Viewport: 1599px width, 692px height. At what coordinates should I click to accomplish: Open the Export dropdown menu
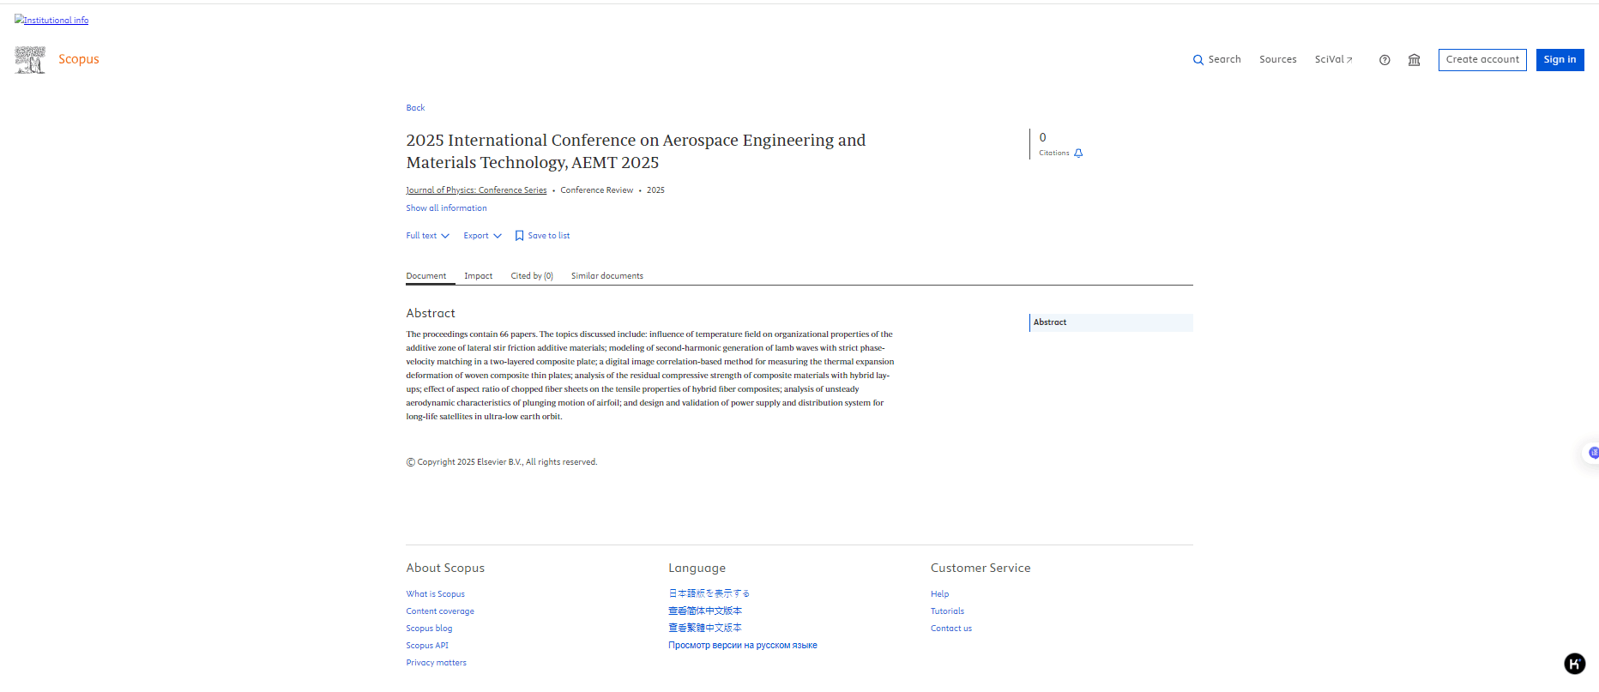tap(482, 236)
